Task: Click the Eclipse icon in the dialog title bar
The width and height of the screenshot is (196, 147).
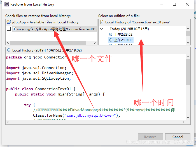Action: point(7,4)
